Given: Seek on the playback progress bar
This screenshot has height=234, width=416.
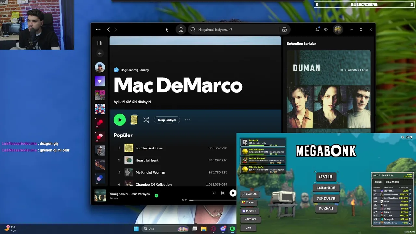Looking at the screenshot, I should pos(213,200).
